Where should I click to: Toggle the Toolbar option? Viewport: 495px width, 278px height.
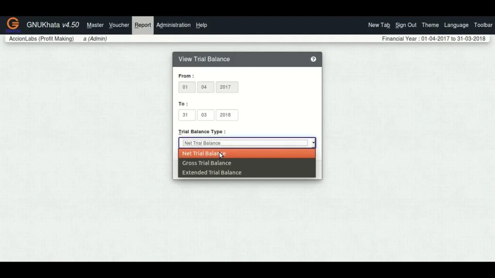click(483, 25)
